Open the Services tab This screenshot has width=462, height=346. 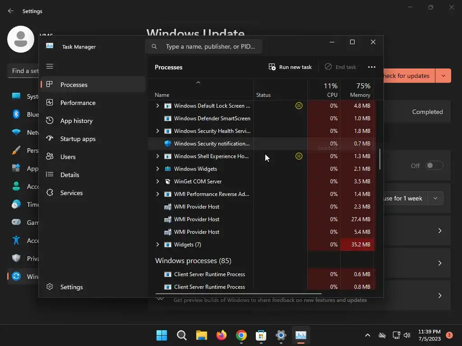point(93,193)
